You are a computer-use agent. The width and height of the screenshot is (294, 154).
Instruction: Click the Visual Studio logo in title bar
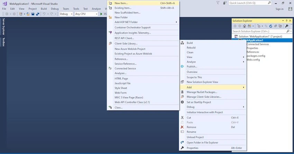[x=5, y=3]
